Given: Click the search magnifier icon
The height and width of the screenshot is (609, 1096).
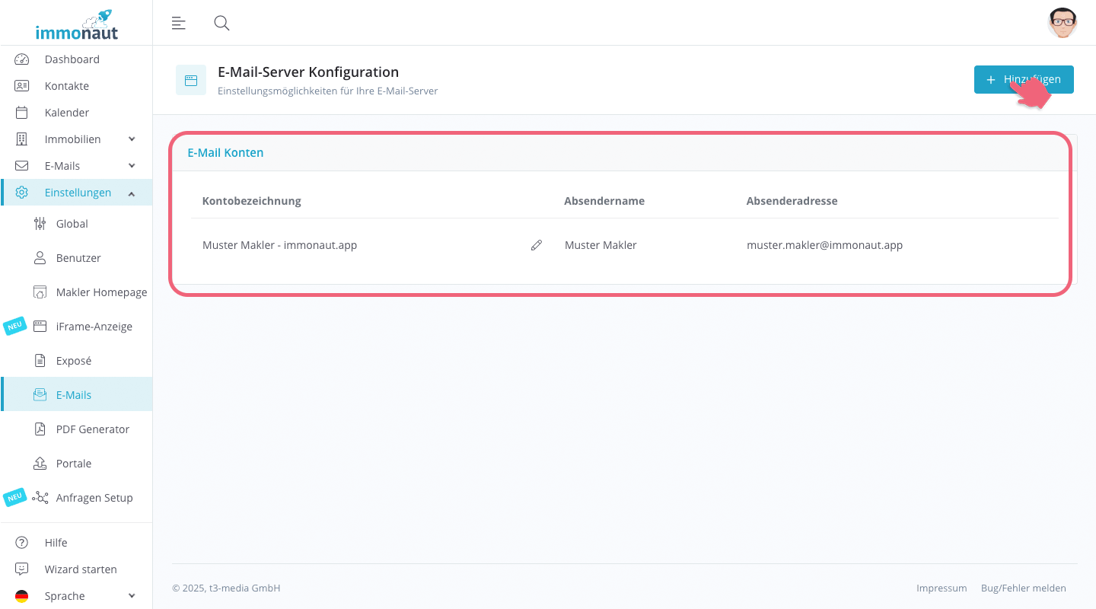Looking at the screenshot, I should pos(221,23).
